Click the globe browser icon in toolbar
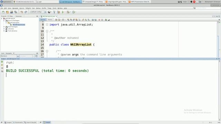This screenshot has width=221, height=124. 49,12
